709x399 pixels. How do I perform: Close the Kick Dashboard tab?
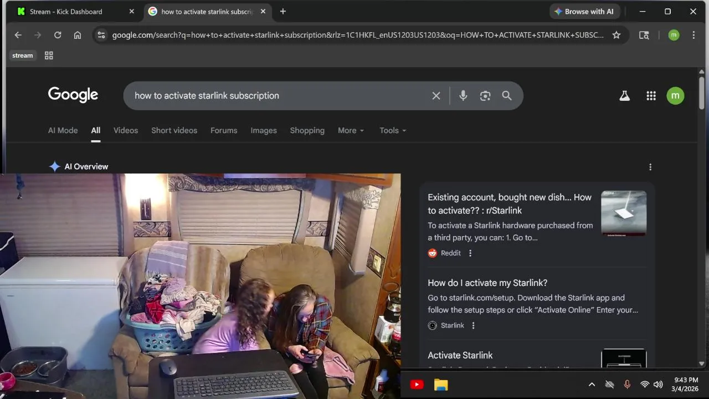click(x=131, y=12)
